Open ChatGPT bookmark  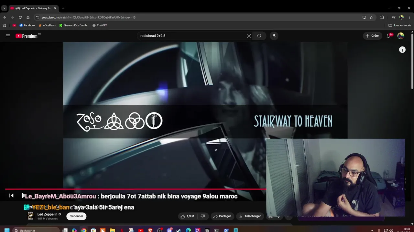tap(100, 25)
